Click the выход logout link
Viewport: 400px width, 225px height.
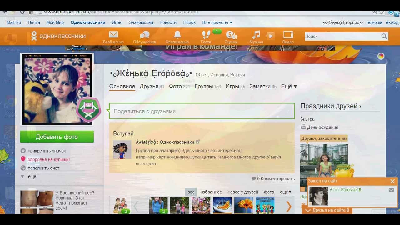[392, 22]
